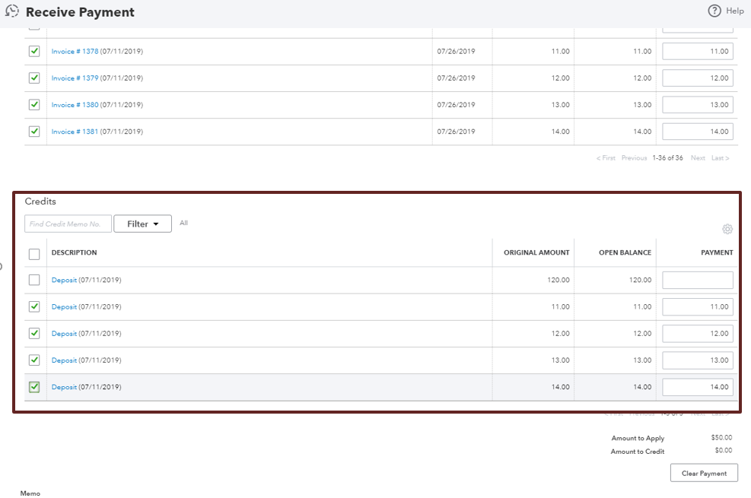Uncheck the 13.00 Deposit credit checkbox
Image resolution: width=751 pixels, height=498 pixels.
[34, 360]
